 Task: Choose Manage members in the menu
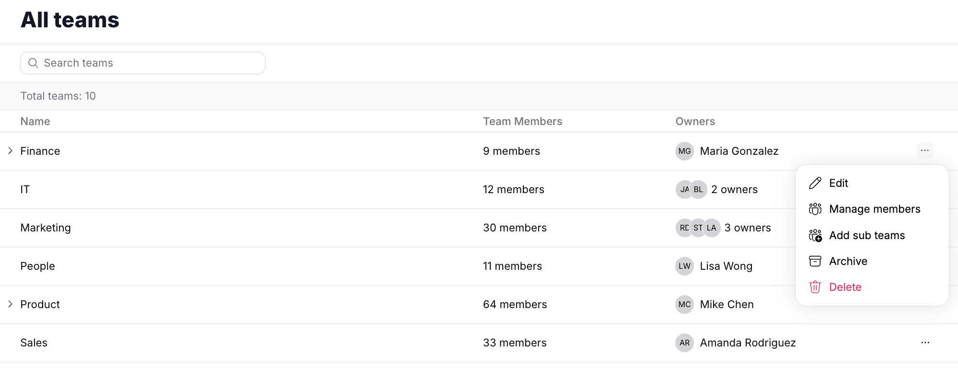click(874, 209)
